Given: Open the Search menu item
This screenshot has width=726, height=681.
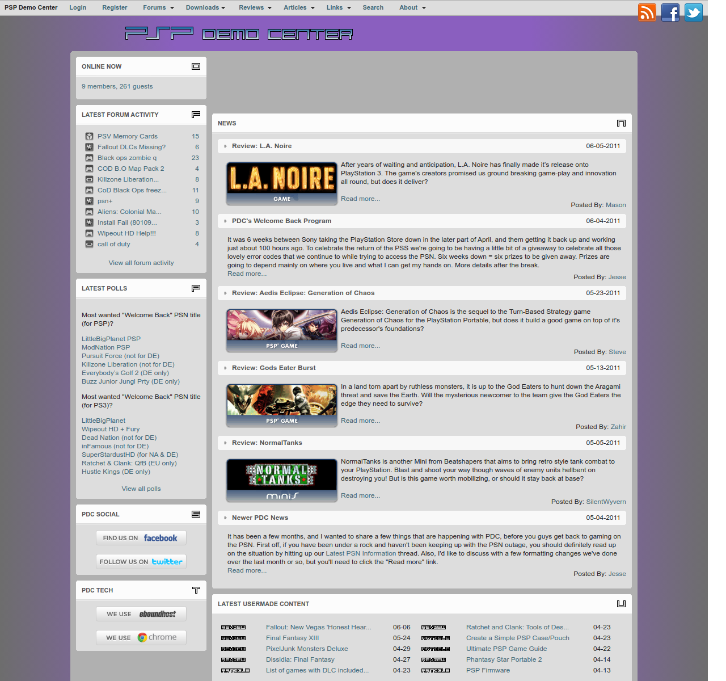Looking at the screenshot, I should [373, 7].
